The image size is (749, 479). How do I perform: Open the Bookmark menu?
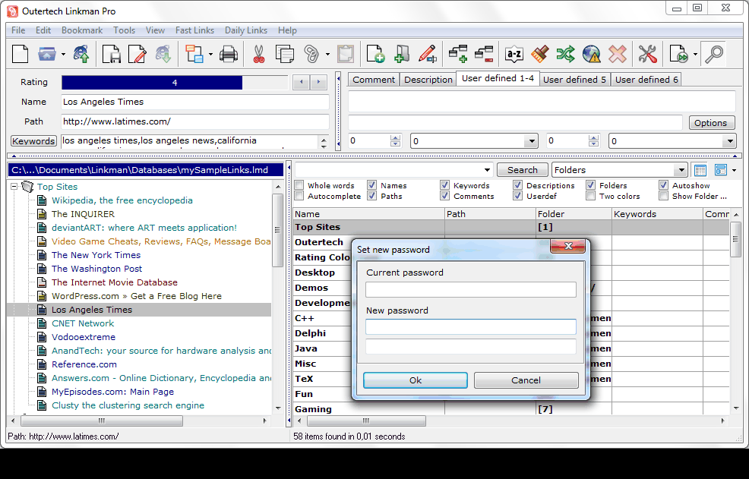82,30
